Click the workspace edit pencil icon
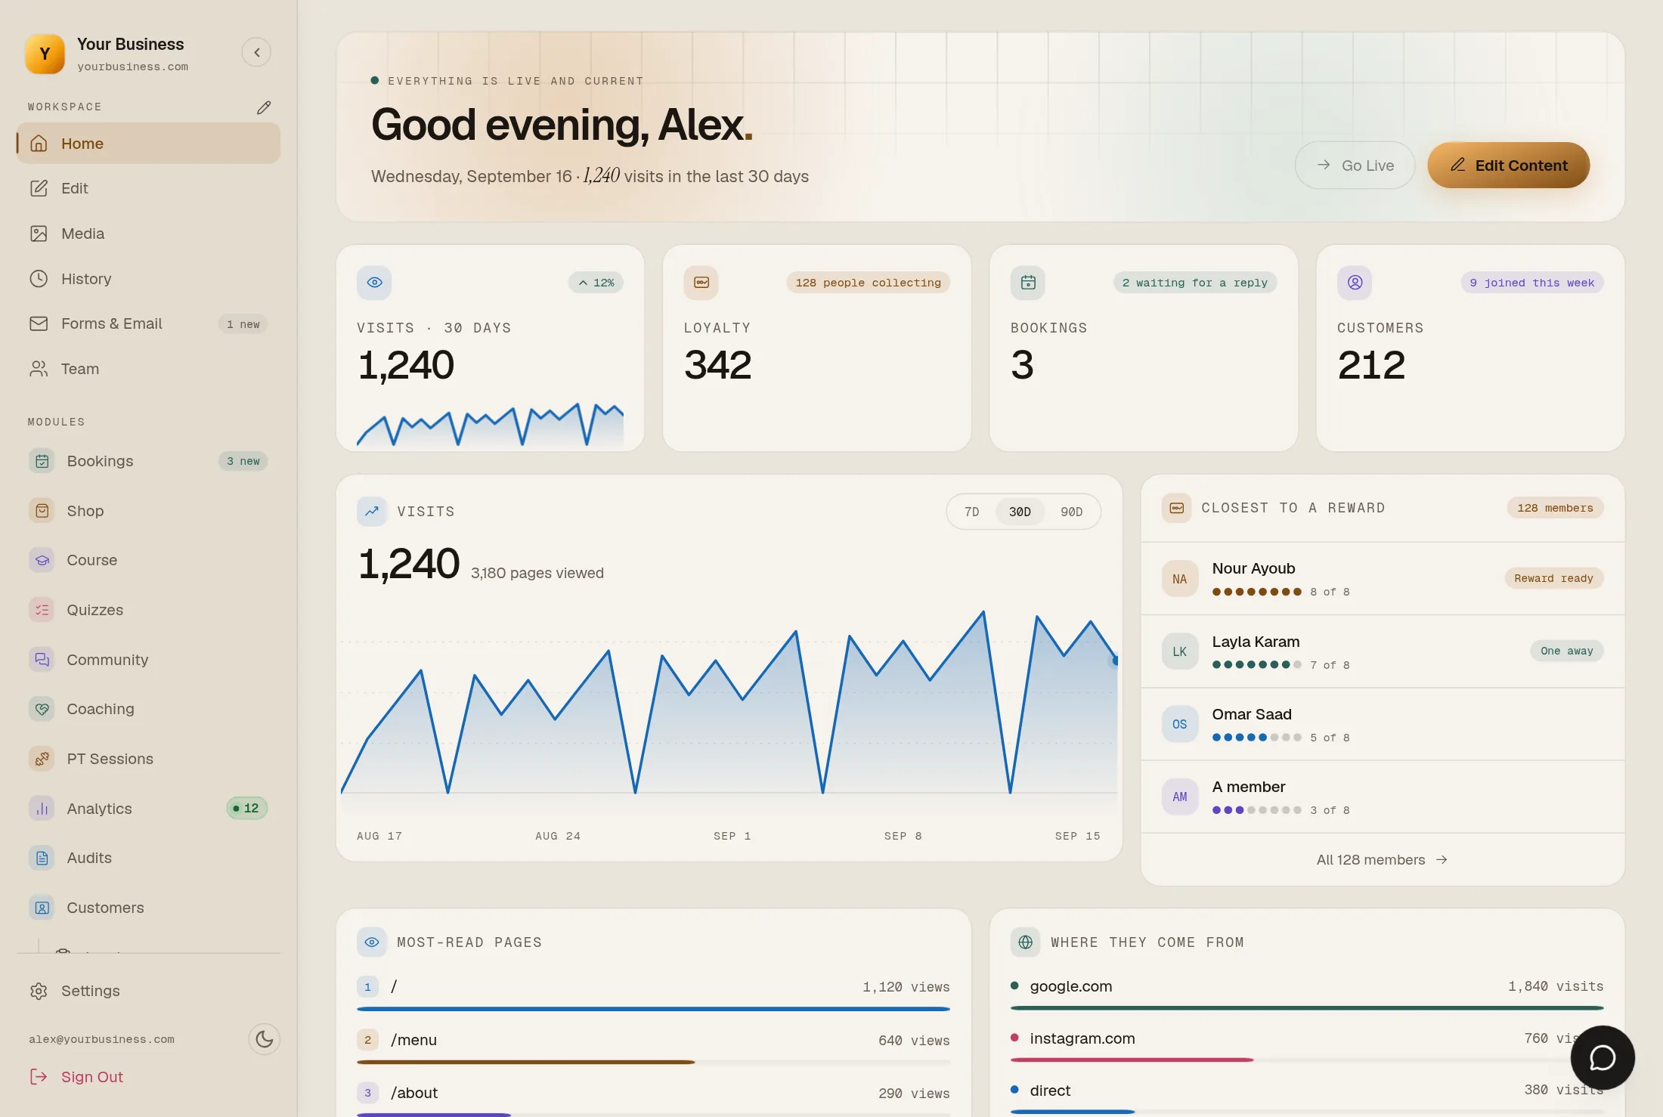 click(x=263, y=107)
